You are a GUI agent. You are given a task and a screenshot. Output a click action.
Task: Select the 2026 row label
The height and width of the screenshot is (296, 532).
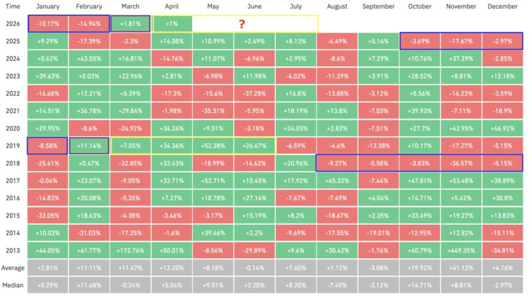pos(13,24)
